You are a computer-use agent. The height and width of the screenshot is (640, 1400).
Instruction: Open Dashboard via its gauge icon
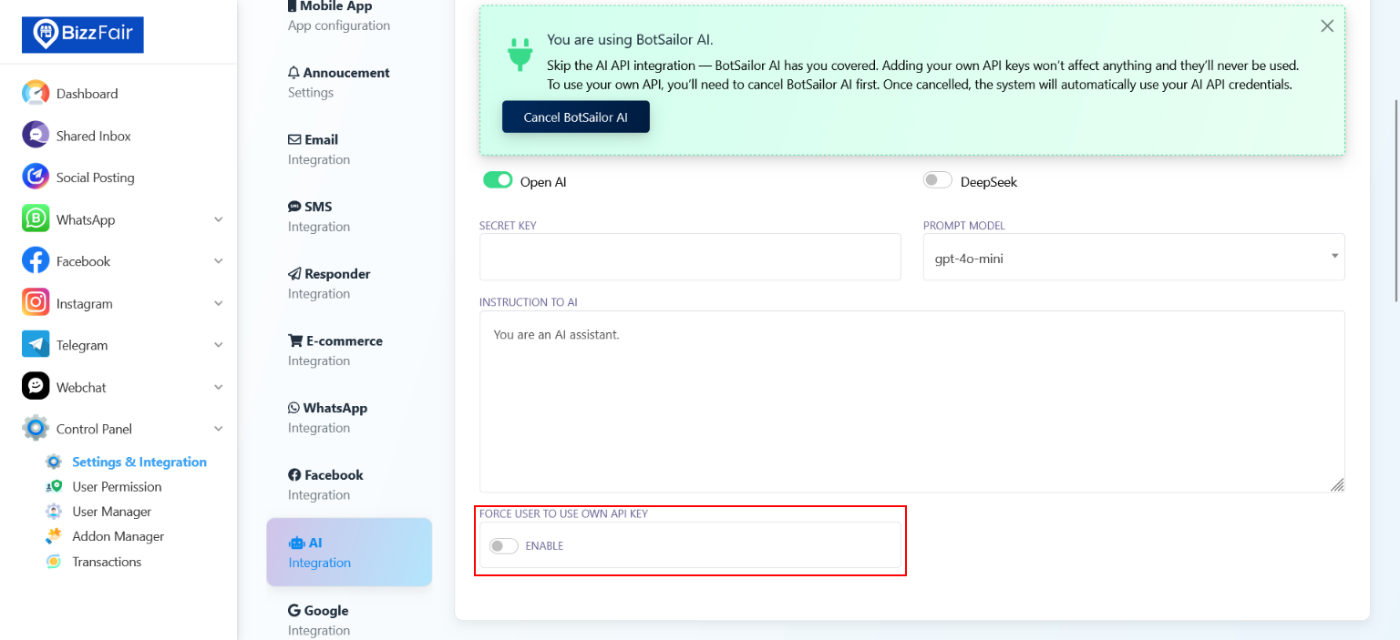pyautogui.click(x=36, y=94)
